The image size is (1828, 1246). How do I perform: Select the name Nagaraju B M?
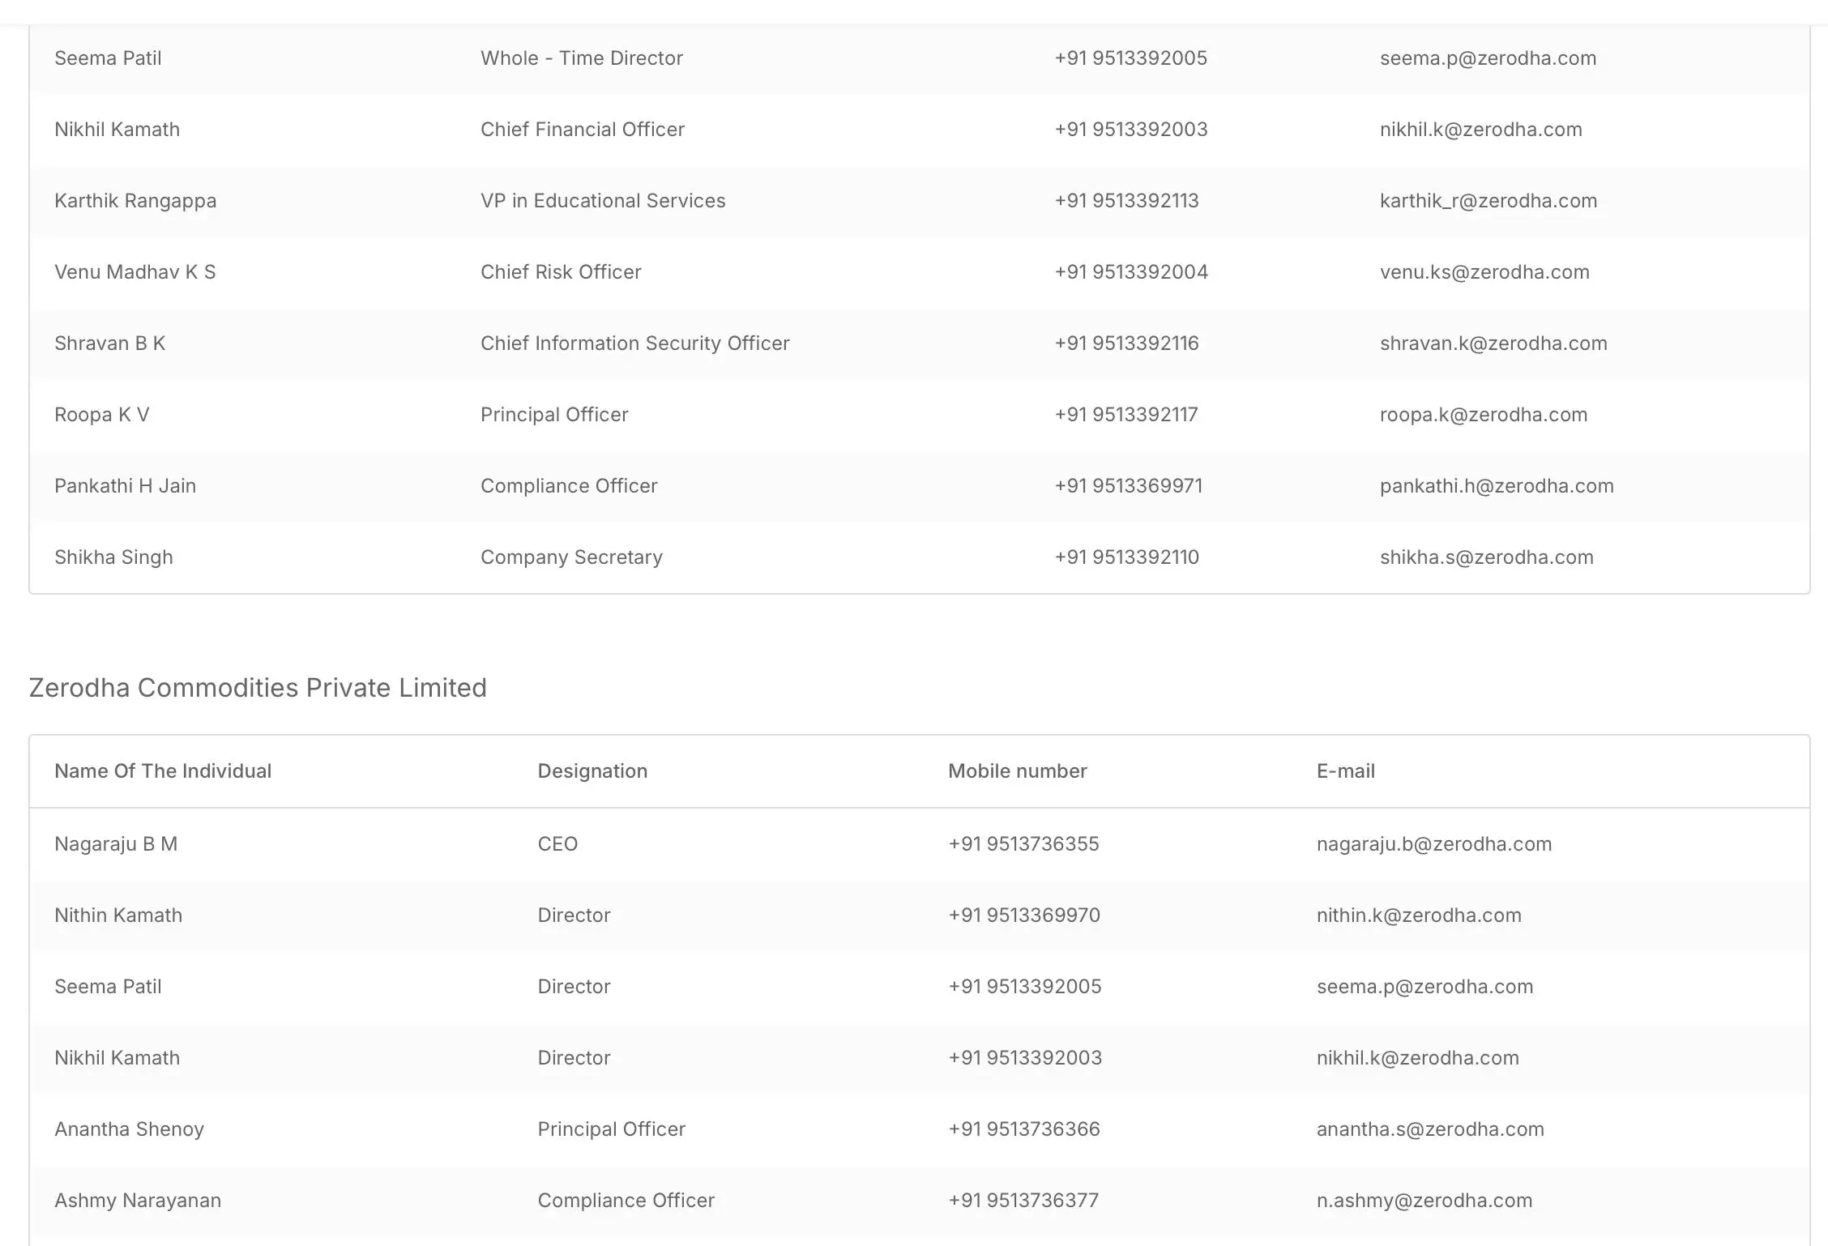[x=116, y=844]
